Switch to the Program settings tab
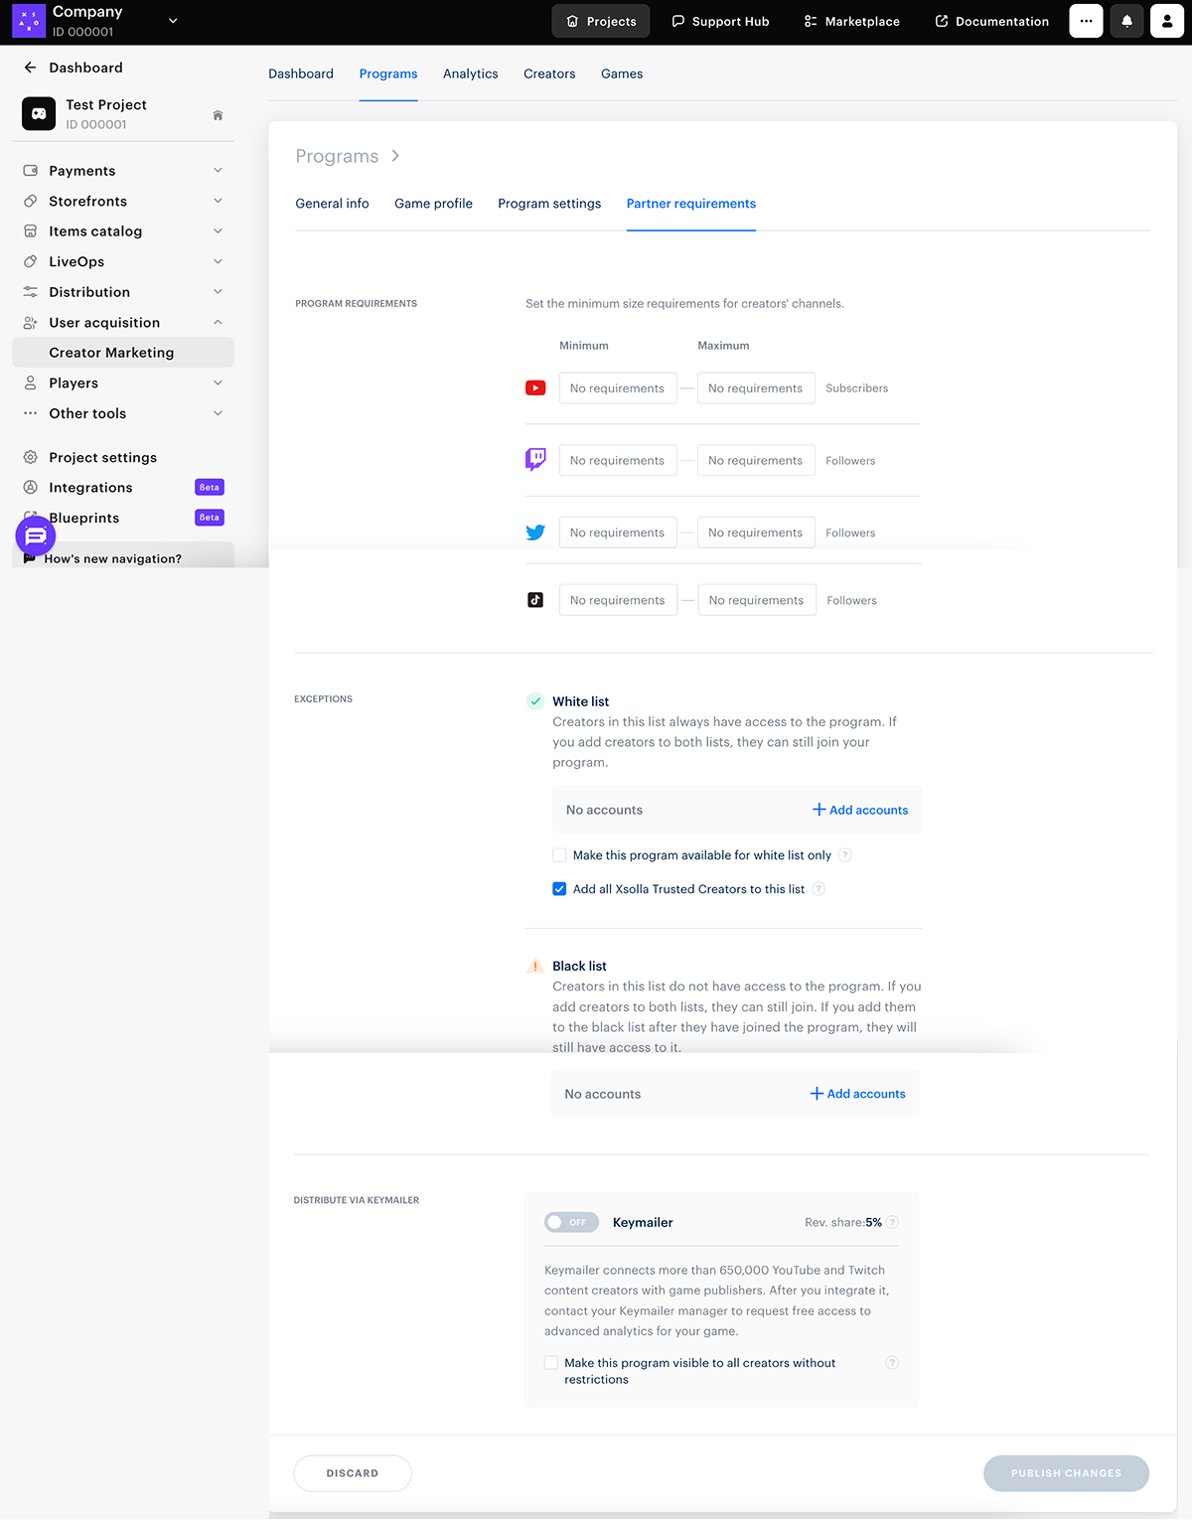Image resolution: width=1192 pixels, height=1520 pixels. (549, 204)
